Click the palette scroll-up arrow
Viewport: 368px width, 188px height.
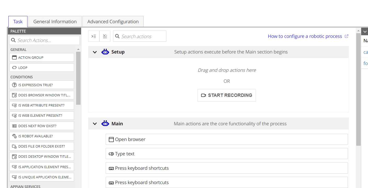[x=78, y=49]
